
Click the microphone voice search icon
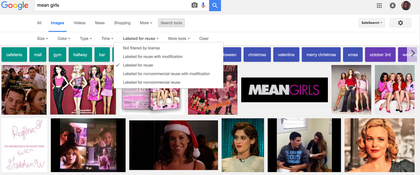(x=203, y=6)
